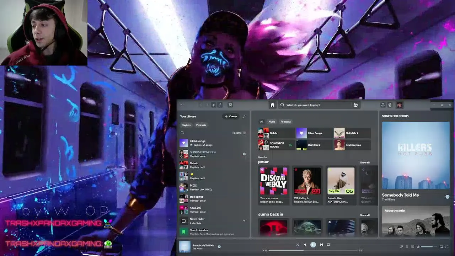455x256 pixels.
Task: Skip to the next track
Action: (321, 245)
